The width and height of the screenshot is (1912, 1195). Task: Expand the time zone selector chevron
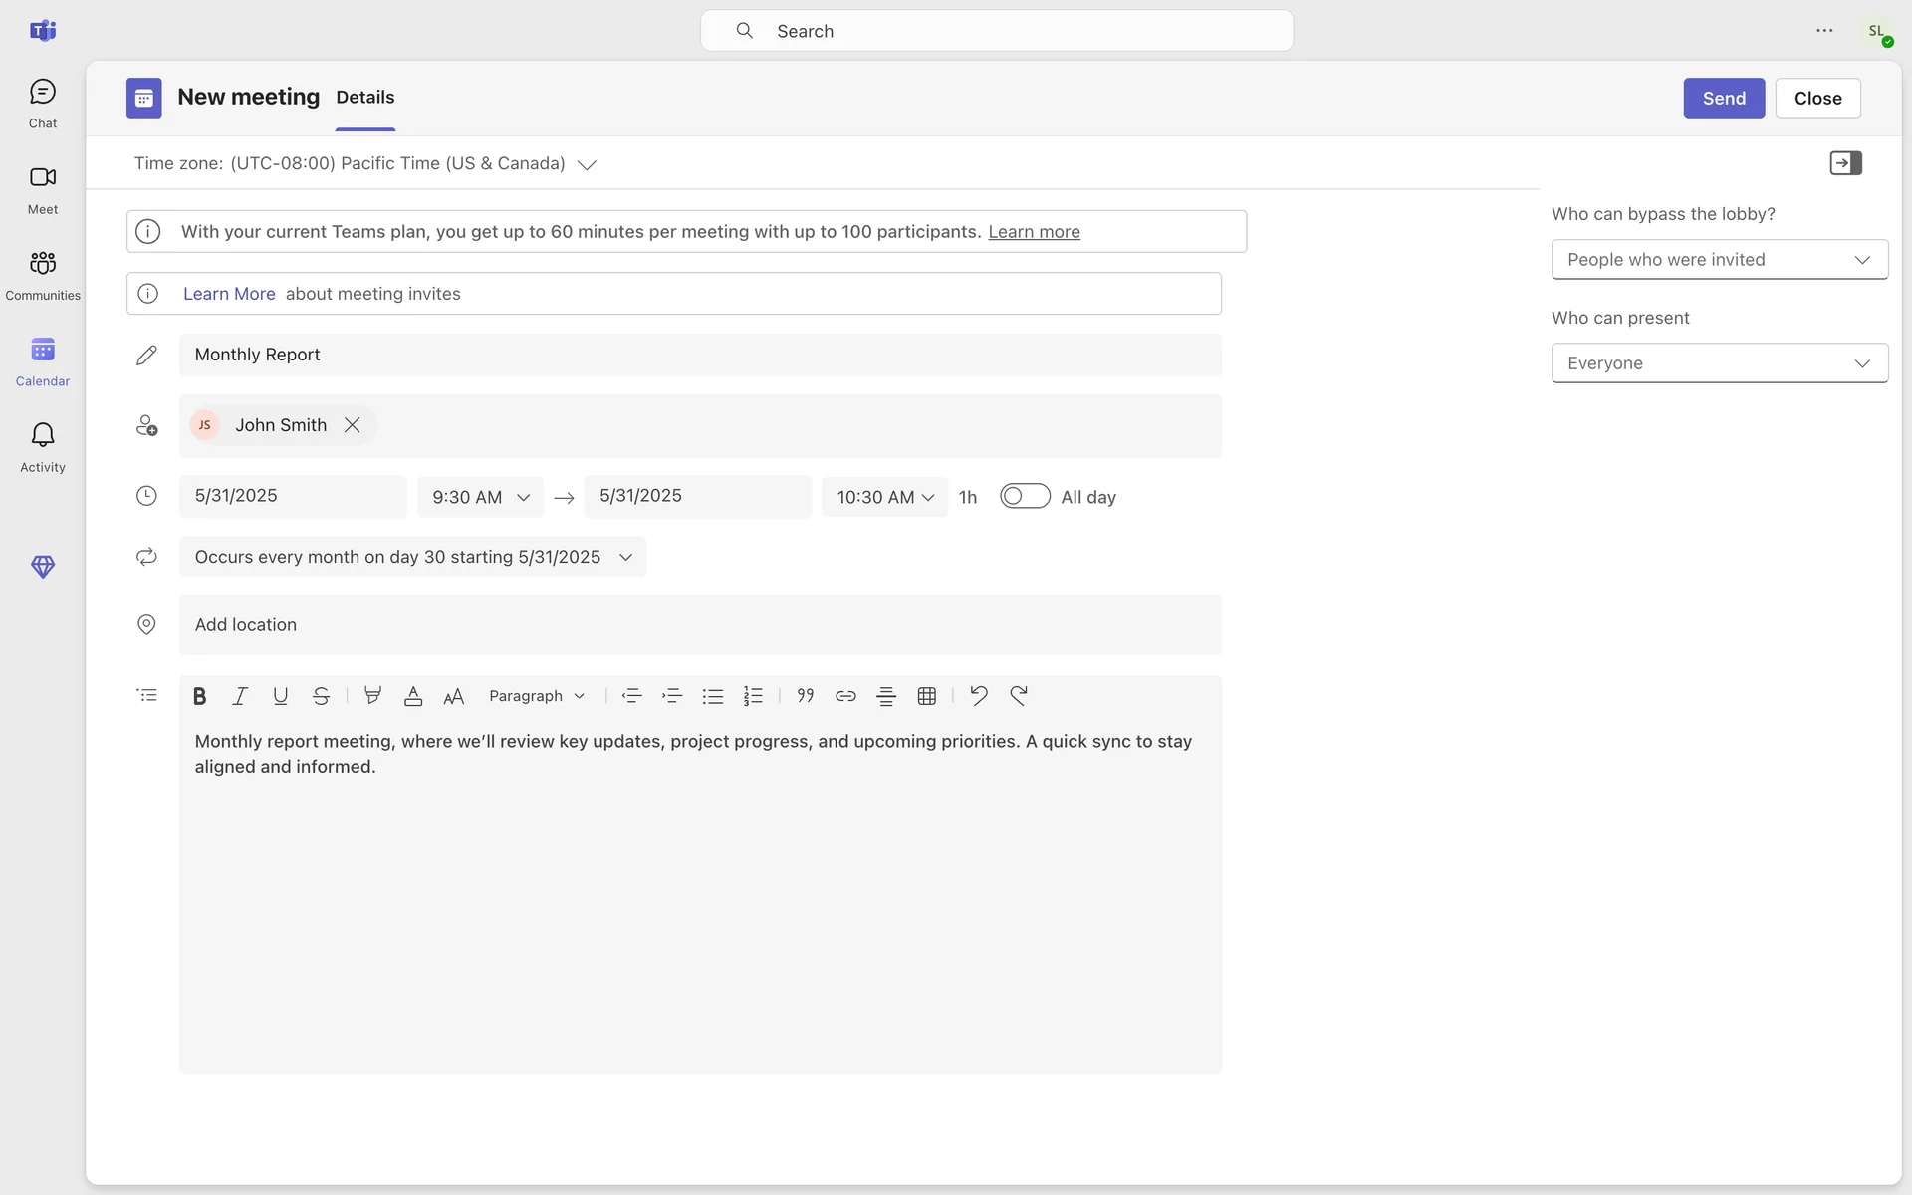point(587,165)
